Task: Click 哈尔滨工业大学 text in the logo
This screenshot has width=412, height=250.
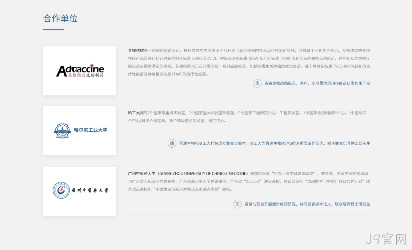Action: click(91, 130)
